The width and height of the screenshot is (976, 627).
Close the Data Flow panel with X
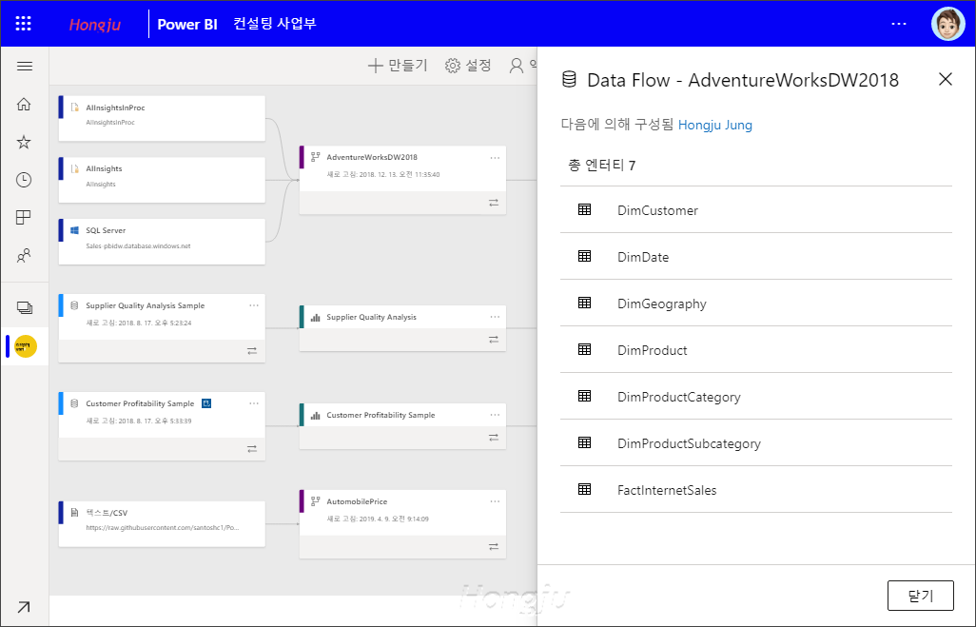point(946,79)
